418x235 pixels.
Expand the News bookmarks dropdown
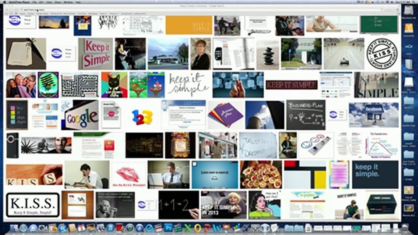click(104, 13)
